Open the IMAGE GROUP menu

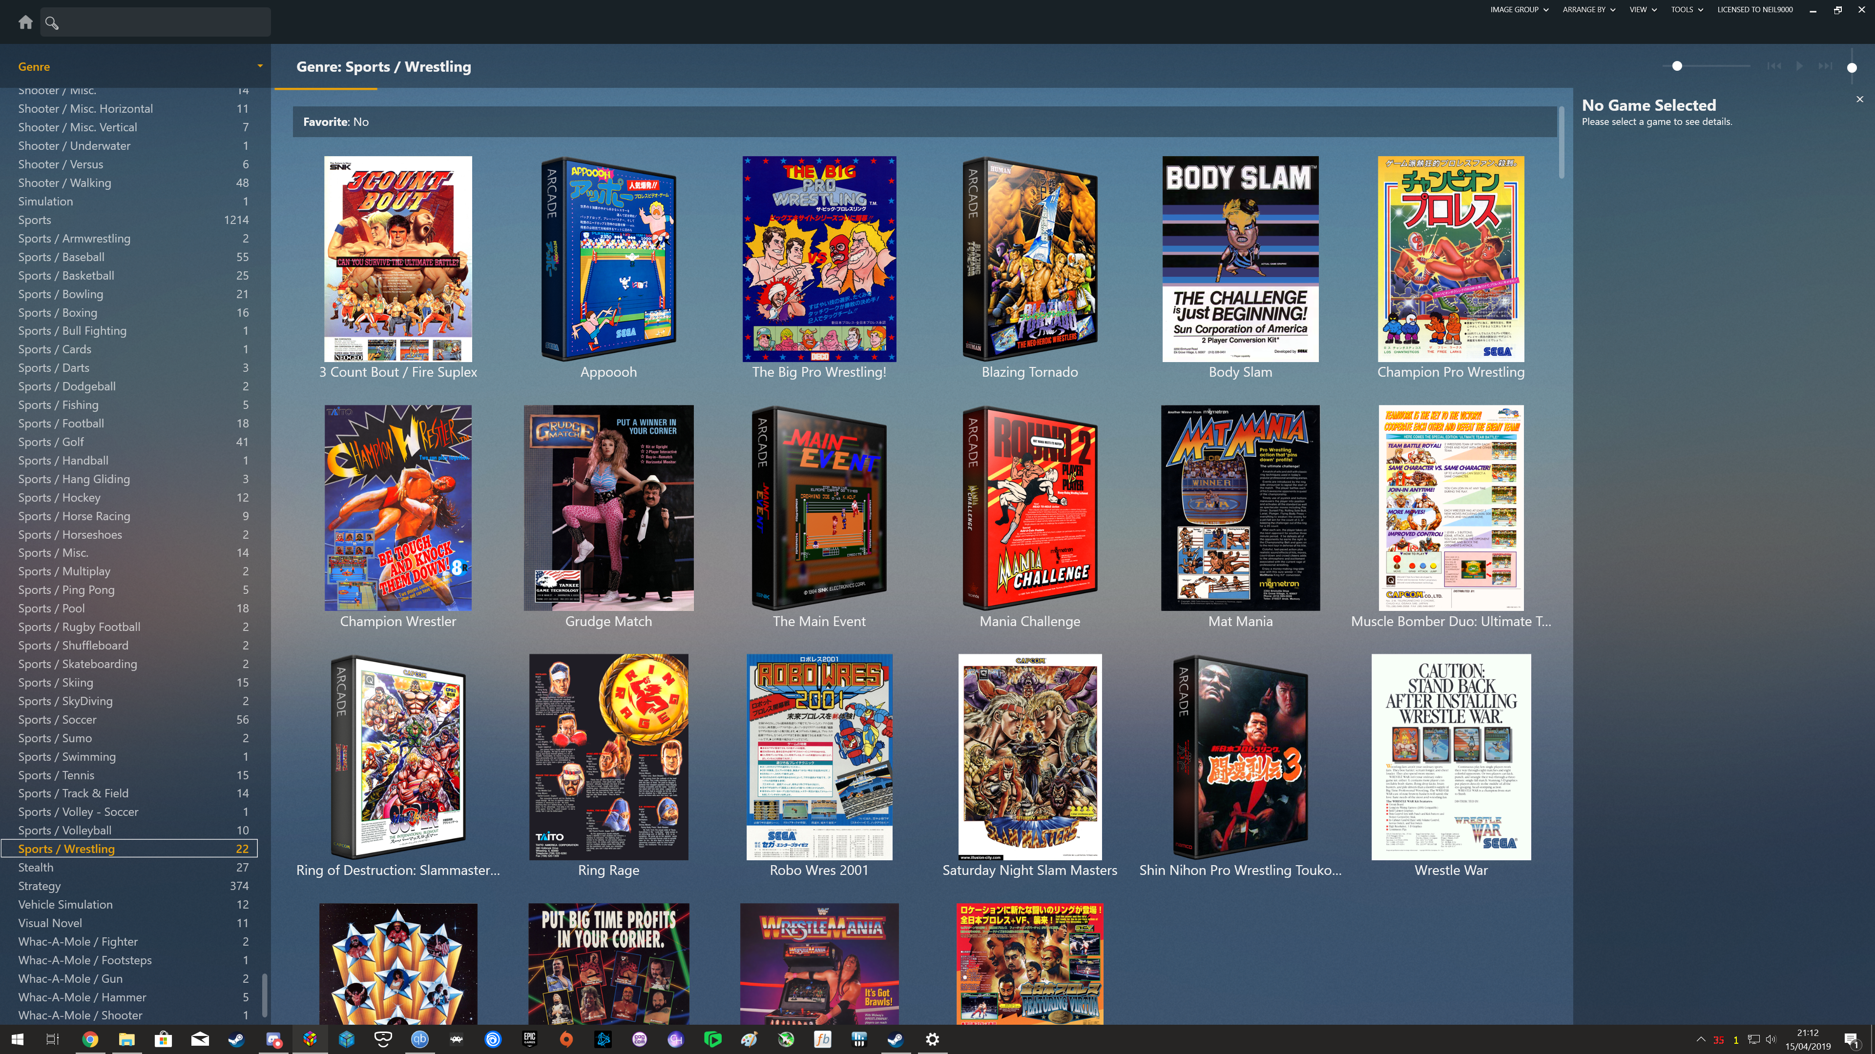click(1519, 9)
